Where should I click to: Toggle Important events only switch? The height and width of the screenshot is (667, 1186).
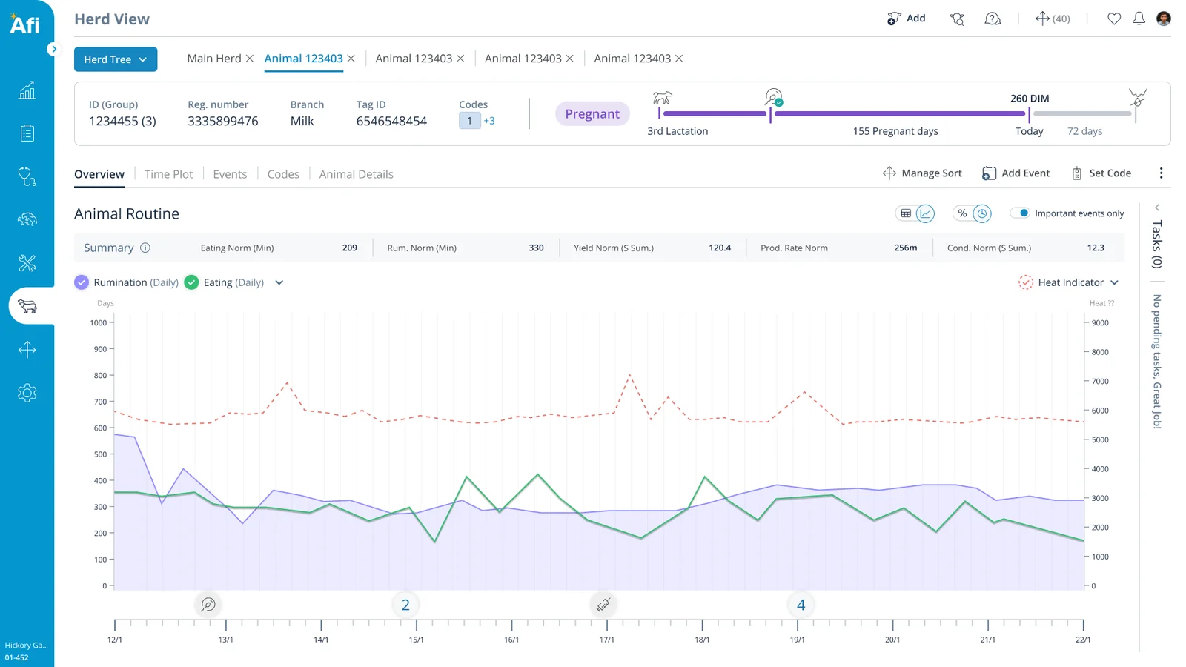(1021, 213)
